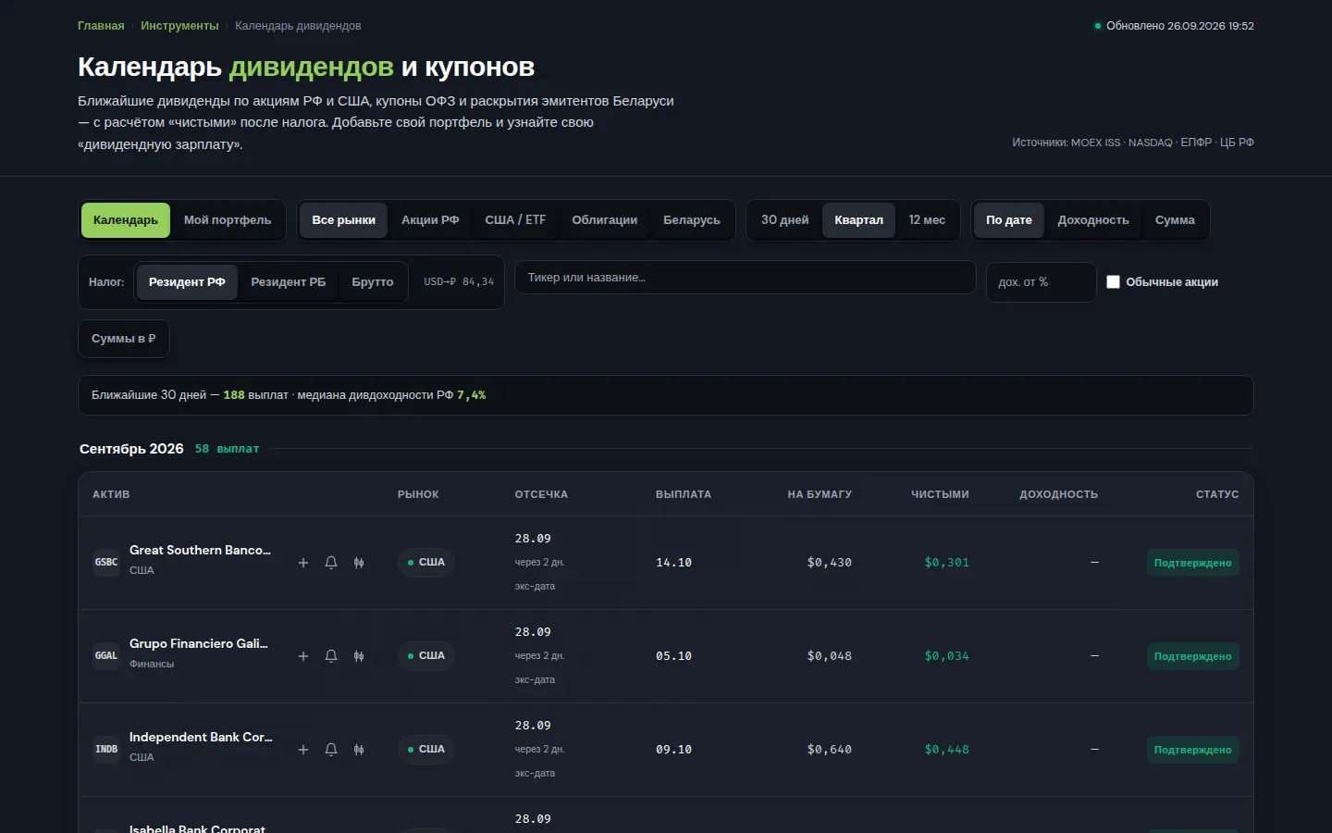Filter by «США / ETF» market
This screenshot has width=1332, height=833.
coord(515,220)
